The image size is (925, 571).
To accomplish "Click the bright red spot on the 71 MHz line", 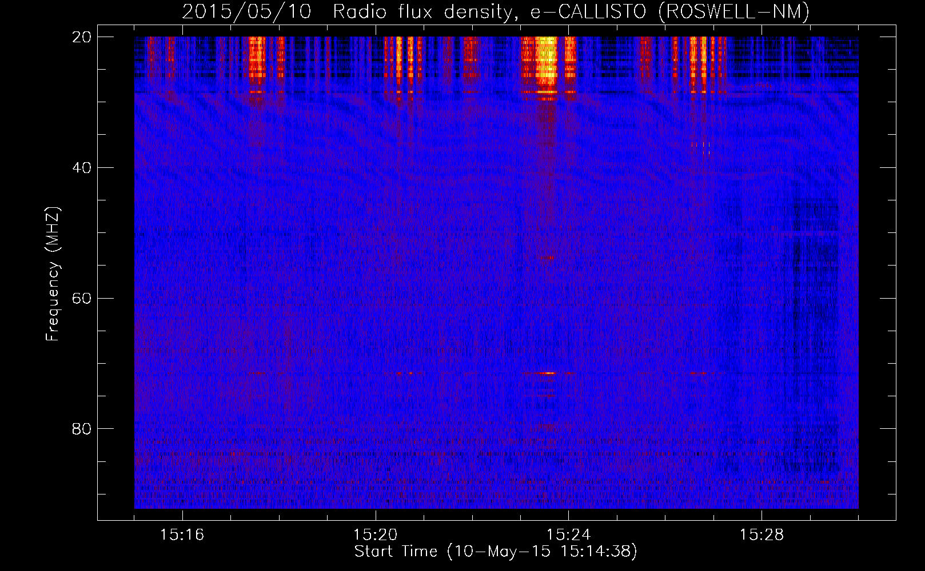I will tap(549, 373).
